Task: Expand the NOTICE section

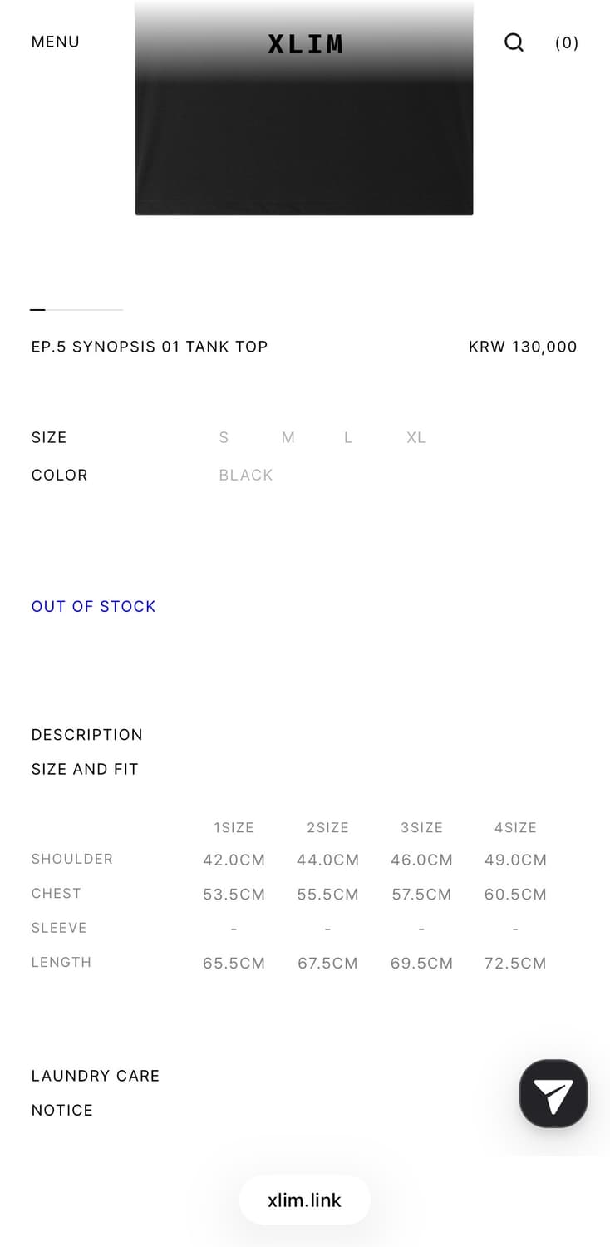Action: pyautogui.click(x=62, y=1110)
